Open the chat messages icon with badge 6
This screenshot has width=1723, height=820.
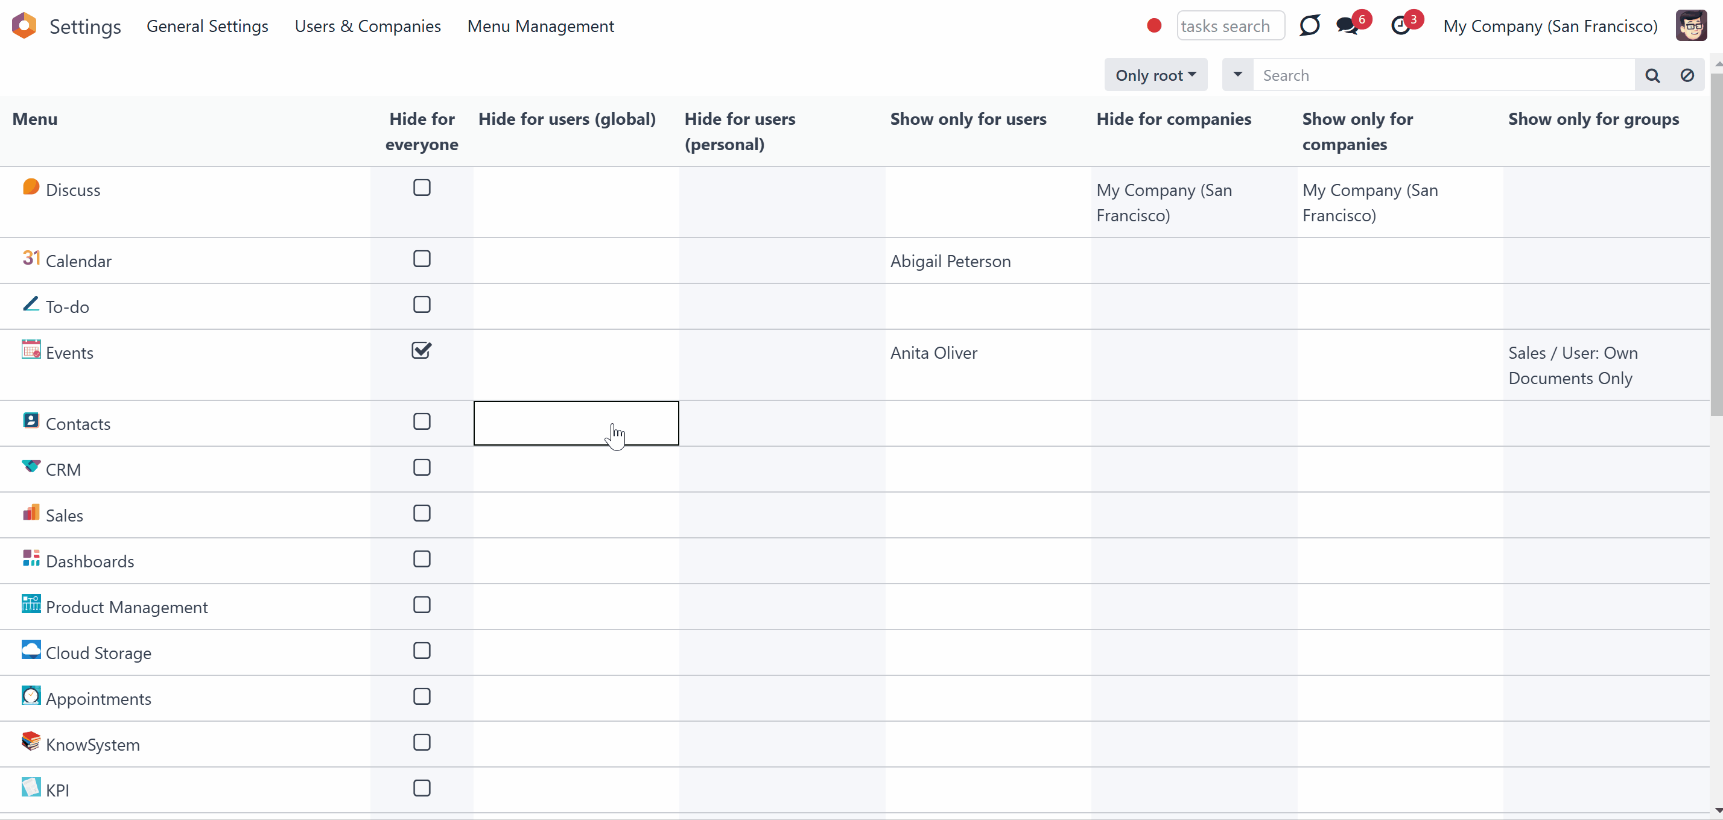(1347, 26)
